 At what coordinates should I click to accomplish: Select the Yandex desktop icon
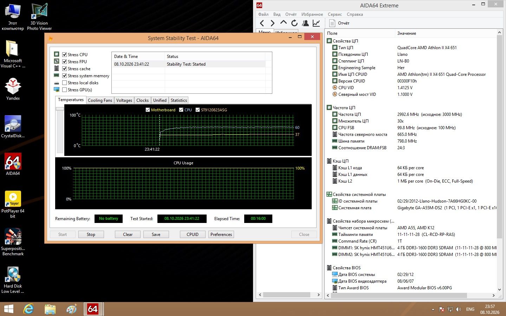pos(13,89)
